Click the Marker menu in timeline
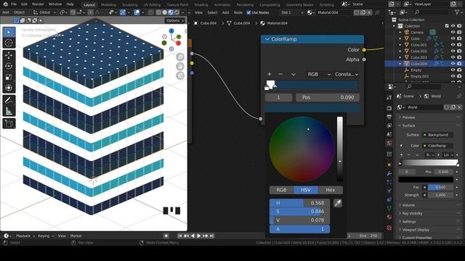The width and height of the screenshot is (465, 261). [76, 236]
